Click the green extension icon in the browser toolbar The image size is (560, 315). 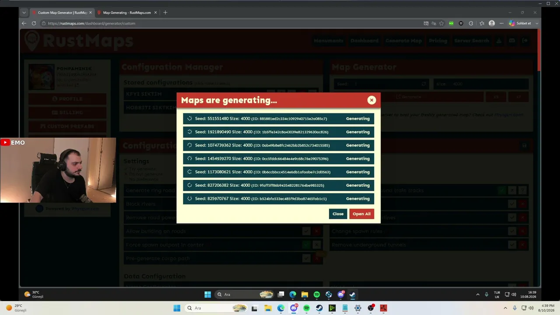[451, 23]
